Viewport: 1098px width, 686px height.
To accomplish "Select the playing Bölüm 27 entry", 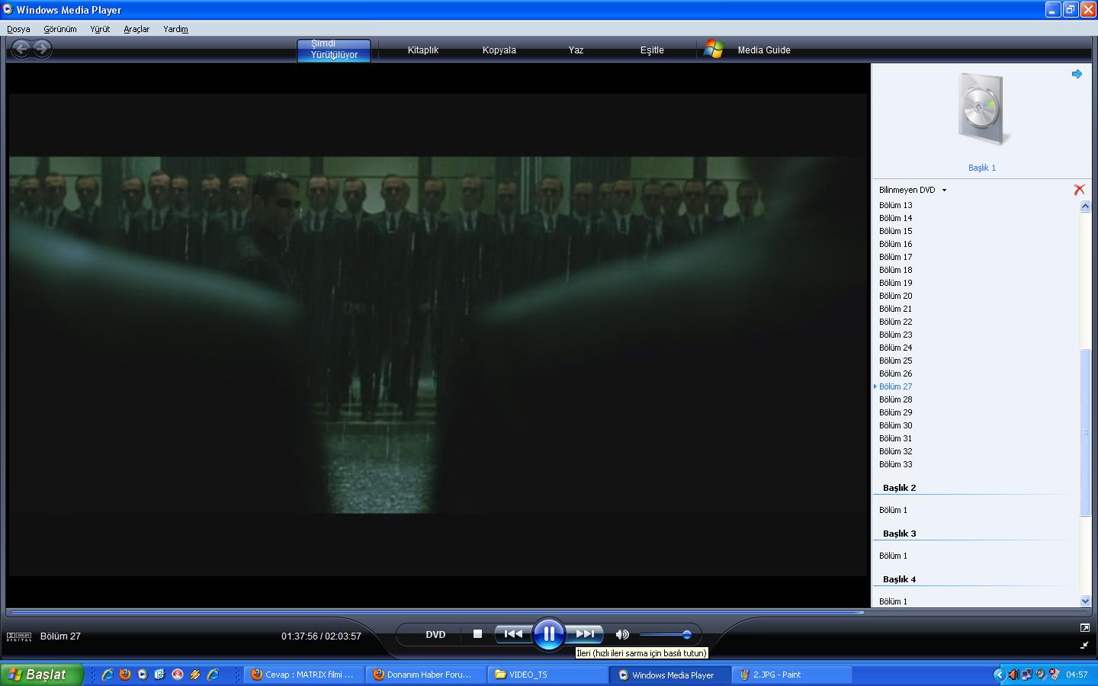I will click(896, 386).
